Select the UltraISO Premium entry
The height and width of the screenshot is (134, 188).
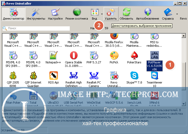tap(53, 99)
